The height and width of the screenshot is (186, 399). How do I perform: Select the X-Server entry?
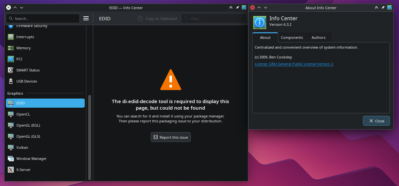tap(45, 170)
